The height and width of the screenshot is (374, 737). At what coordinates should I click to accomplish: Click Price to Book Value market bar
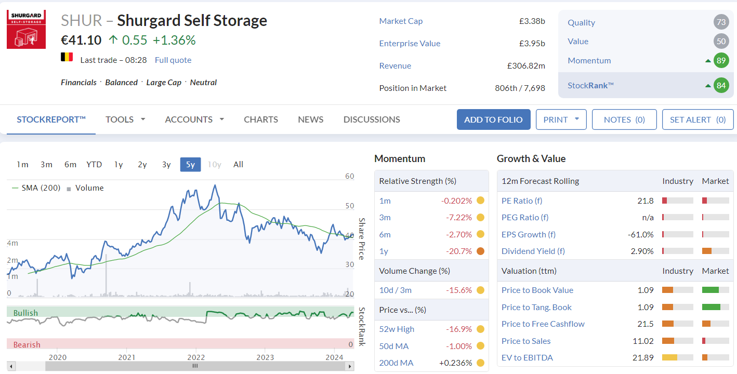(715, 290)
